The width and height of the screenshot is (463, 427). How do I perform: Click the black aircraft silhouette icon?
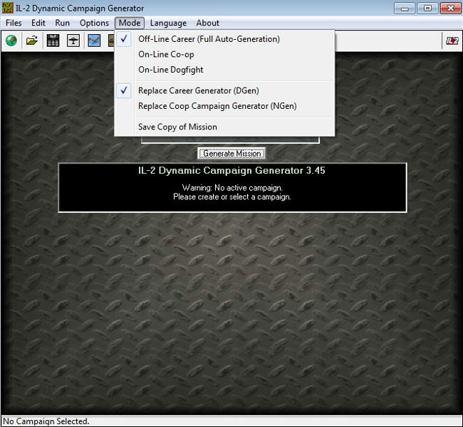click(73, 41)
